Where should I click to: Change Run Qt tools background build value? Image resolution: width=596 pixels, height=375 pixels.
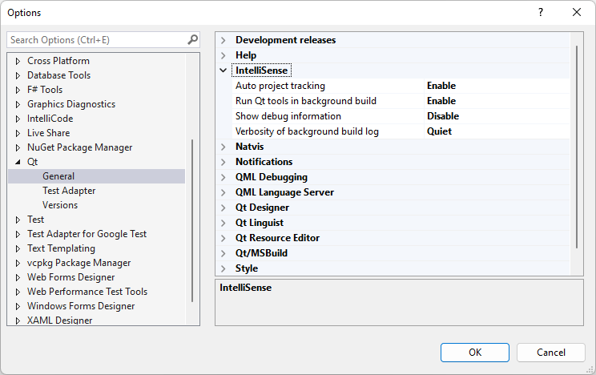point(497,101)
